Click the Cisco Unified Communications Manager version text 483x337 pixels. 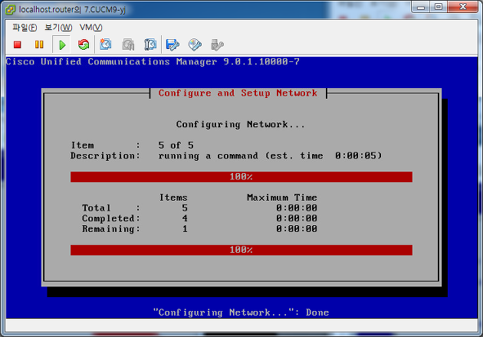point(153,62)
